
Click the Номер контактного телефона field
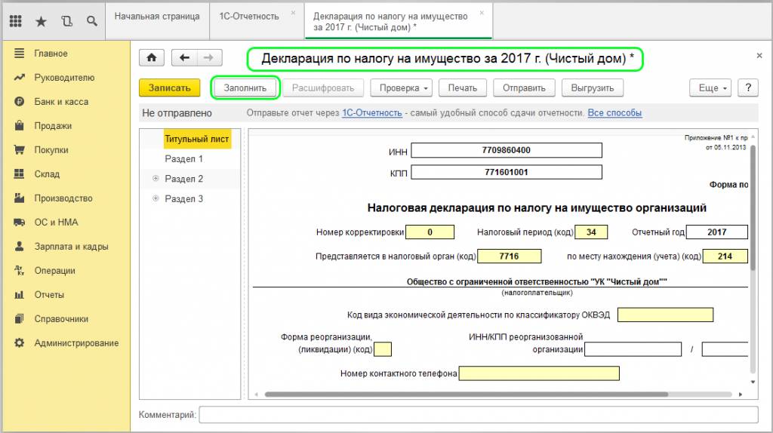pos(539,373)
